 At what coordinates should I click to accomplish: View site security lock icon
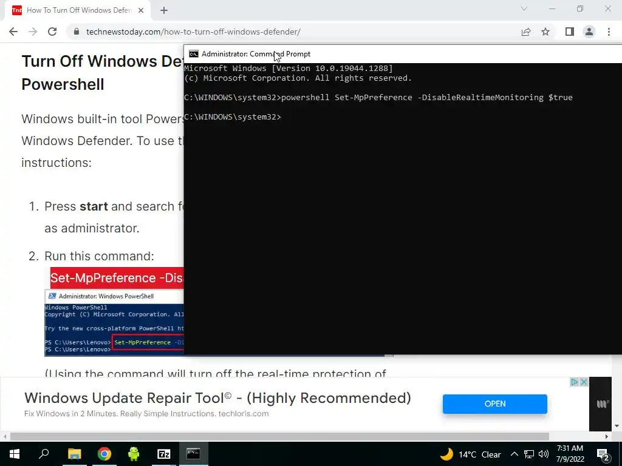pos(77,32)
